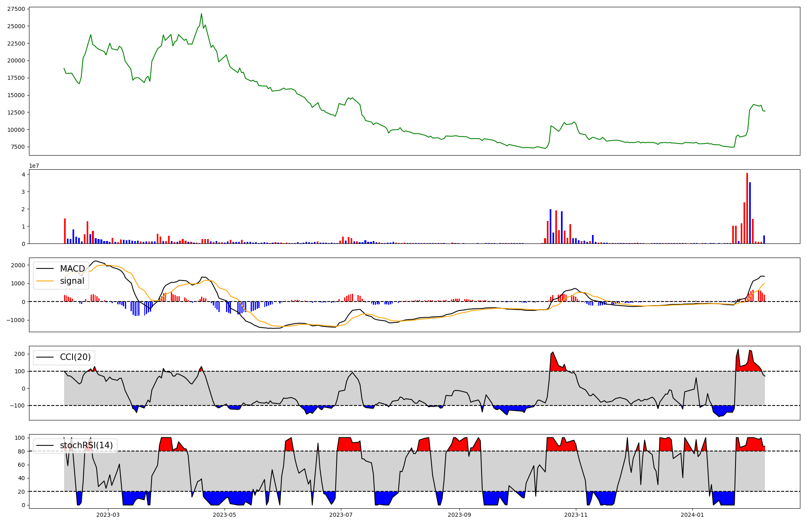Click the MACD legend label
The image size is (806, 524).
tap(72, 269)
